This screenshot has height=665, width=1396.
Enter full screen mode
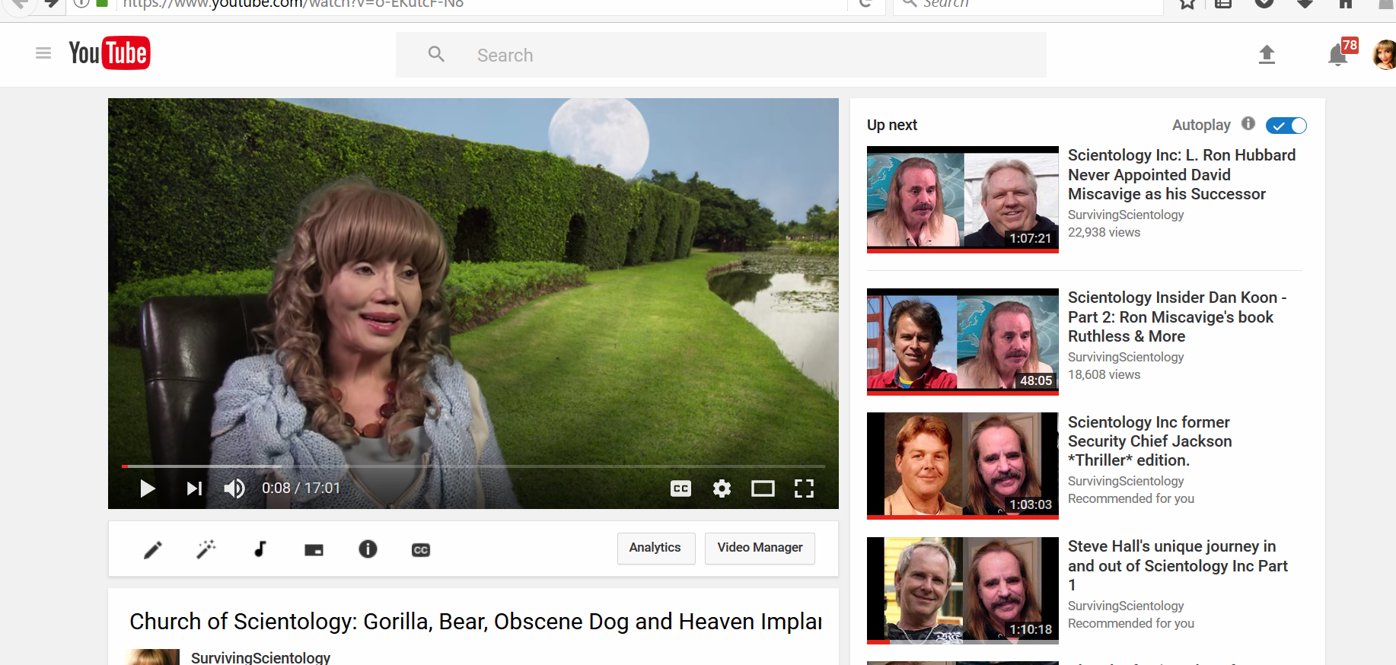(805, 488)
